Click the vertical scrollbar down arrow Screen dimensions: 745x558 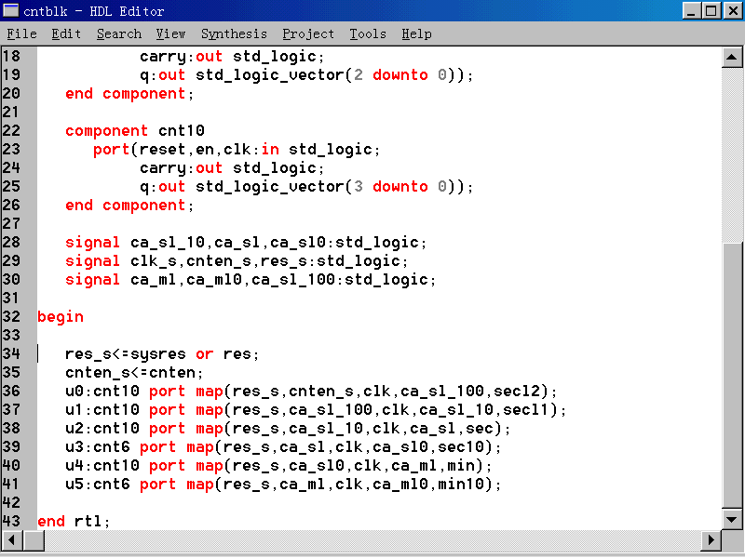point(732,519)
